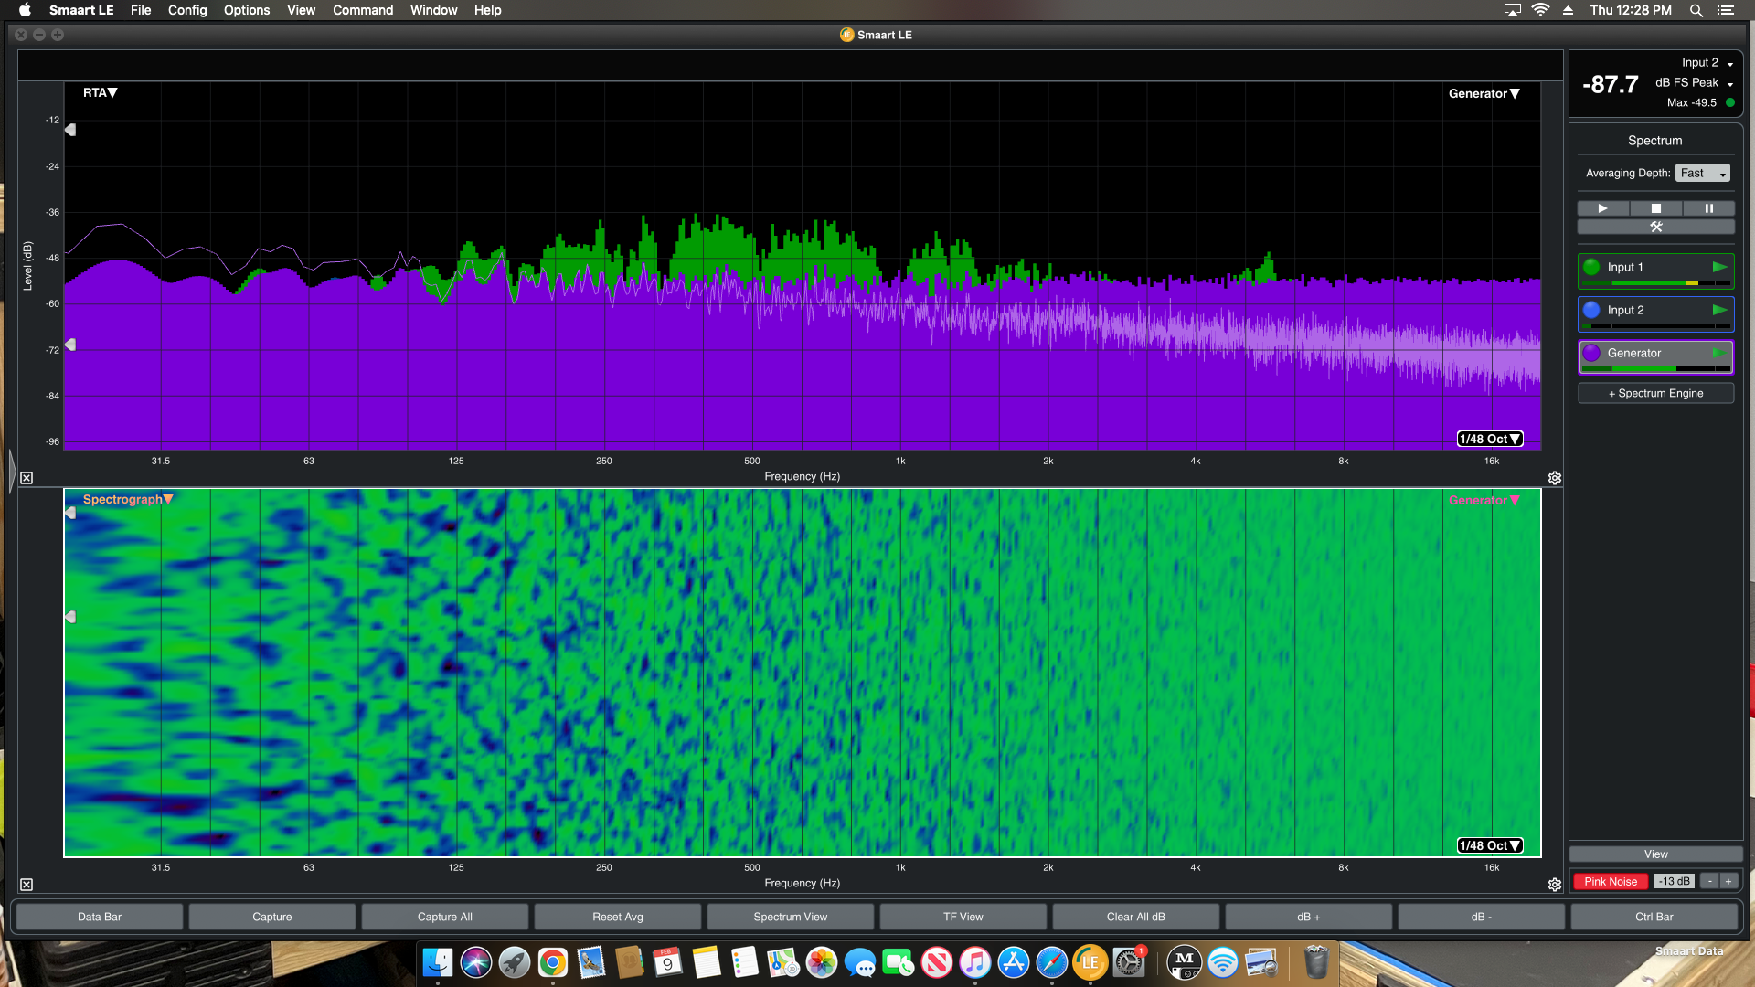Image resolution: width=1755 pixels, height=987 pixels.
Task: Stop the spectrum measurement
Action: point(1655,208)
